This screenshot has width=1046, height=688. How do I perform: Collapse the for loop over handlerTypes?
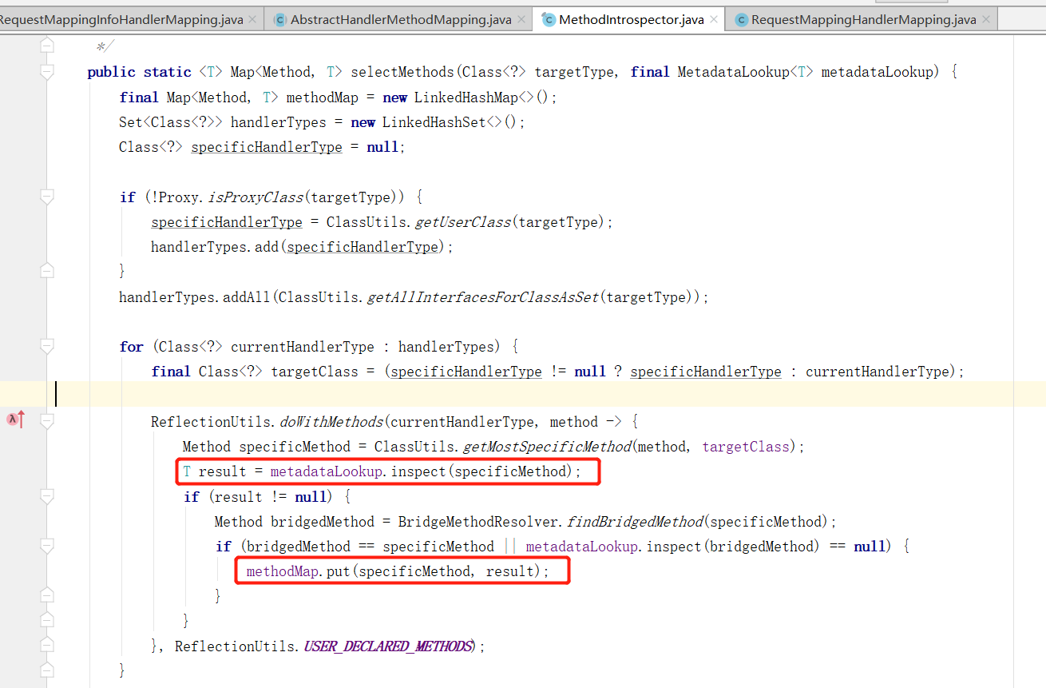(x=46, y=346)
